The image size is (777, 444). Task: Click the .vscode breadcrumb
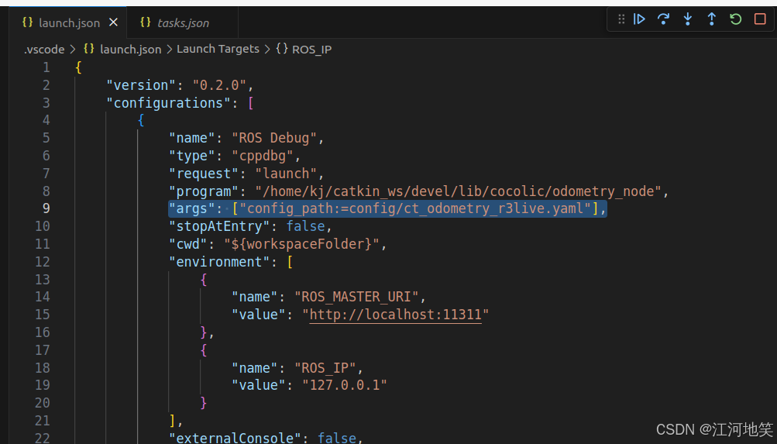[44, 50]
